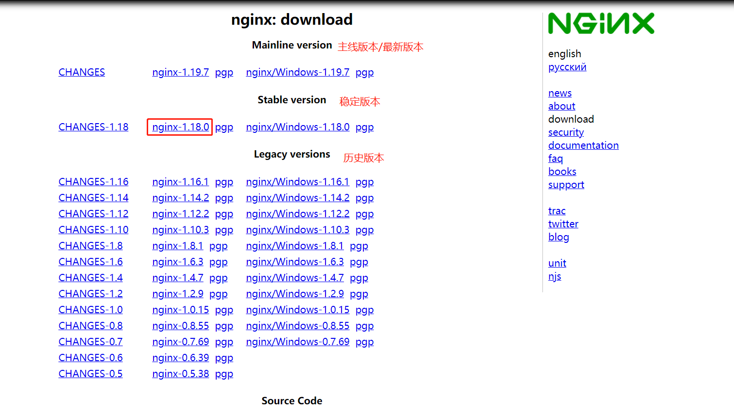
Task: Download nginx/Windows-1.18.0
Action: click(x=298, y=127)
